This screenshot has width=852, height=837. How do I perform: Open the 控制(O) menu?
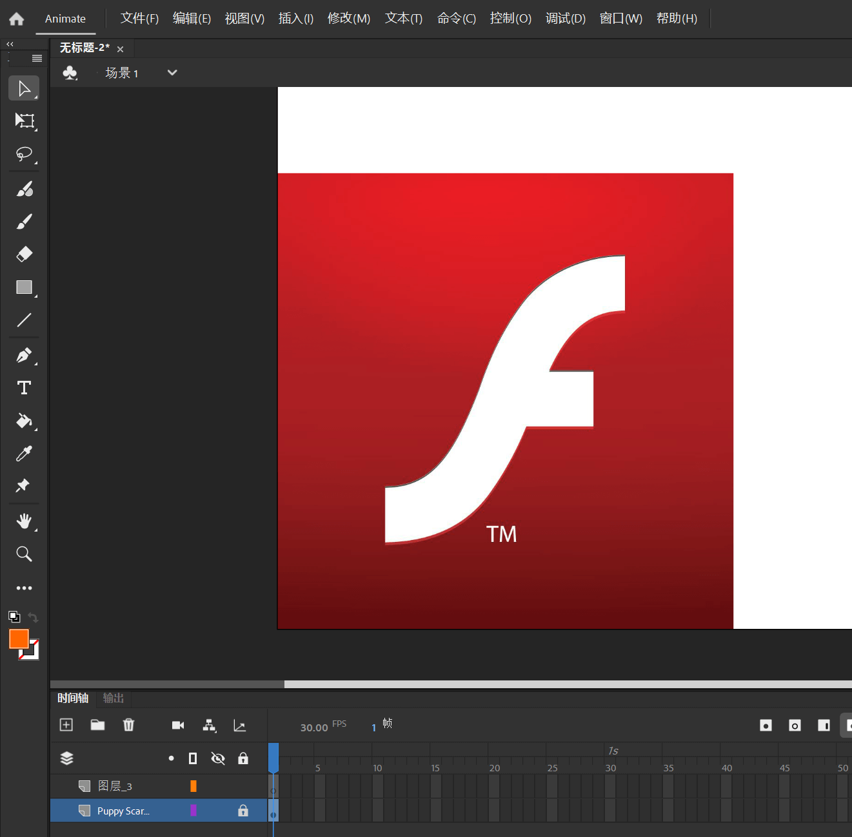(x=510, y=19)
